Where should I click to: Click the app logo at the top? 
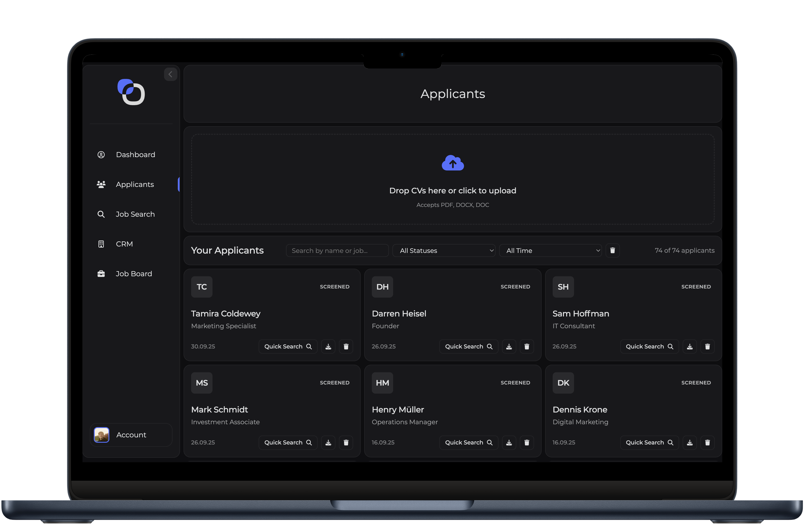(x=131, y=92)
